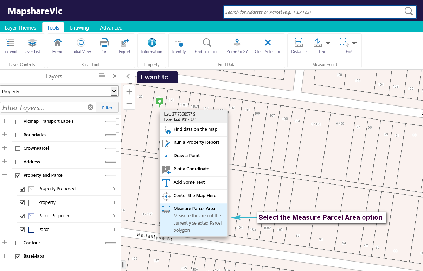Open the Legend tool
The height and width of the screenshot is (271, 423).
click(10, 46)
